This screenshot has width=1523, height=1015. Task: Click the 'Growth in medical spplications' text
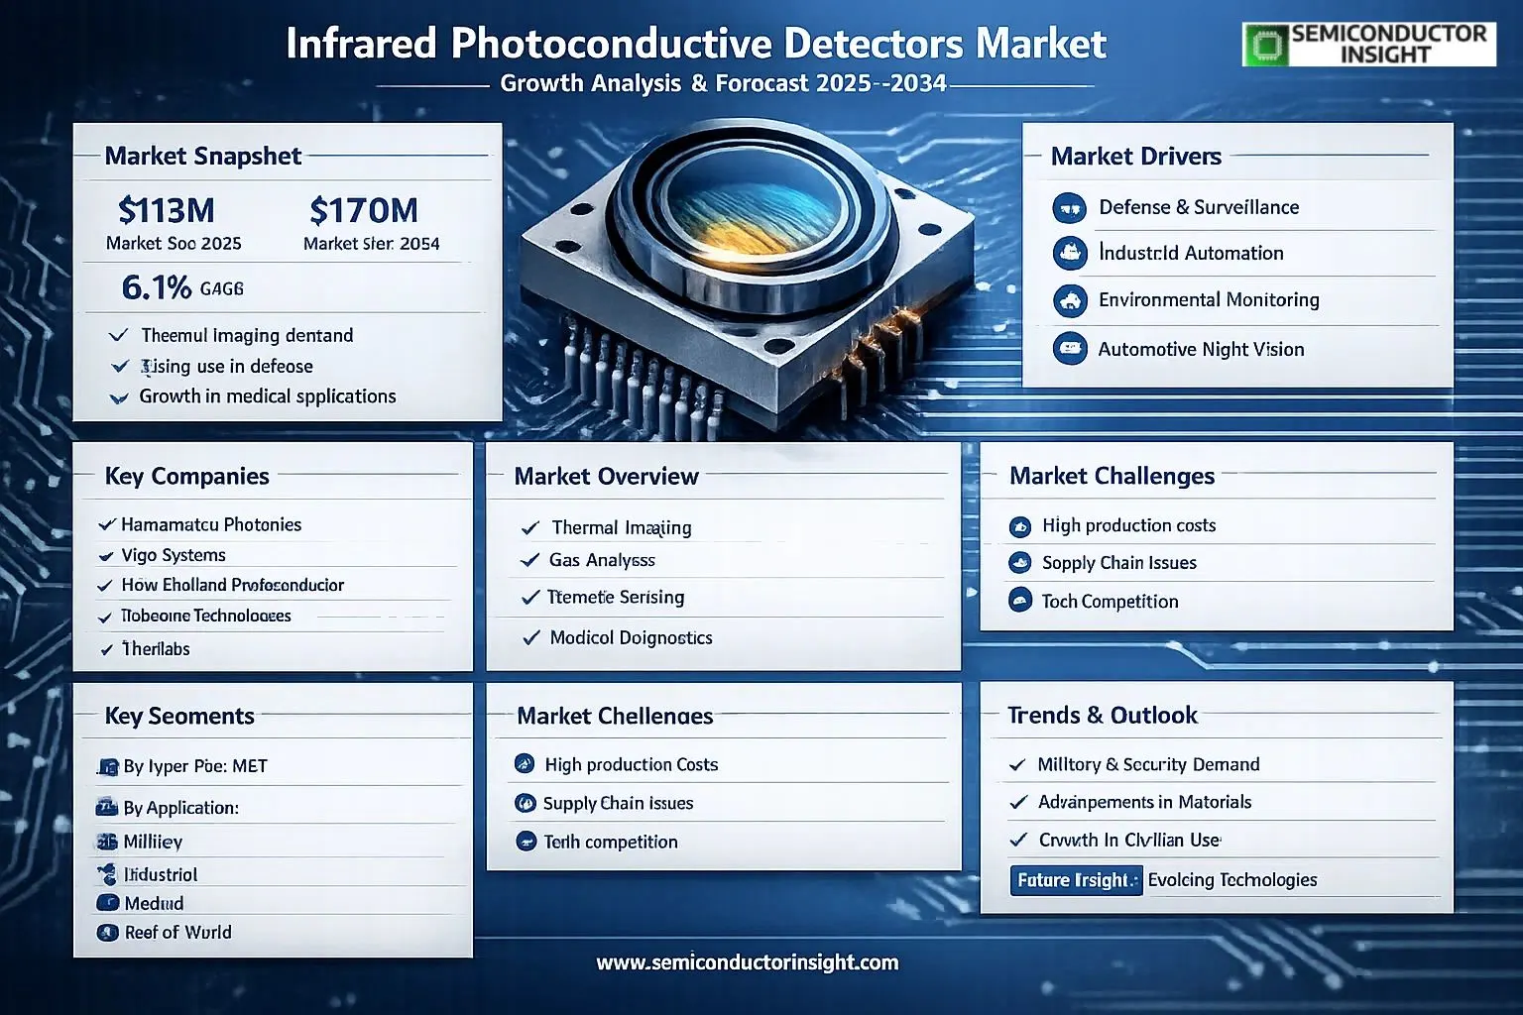tap(268, 396)
